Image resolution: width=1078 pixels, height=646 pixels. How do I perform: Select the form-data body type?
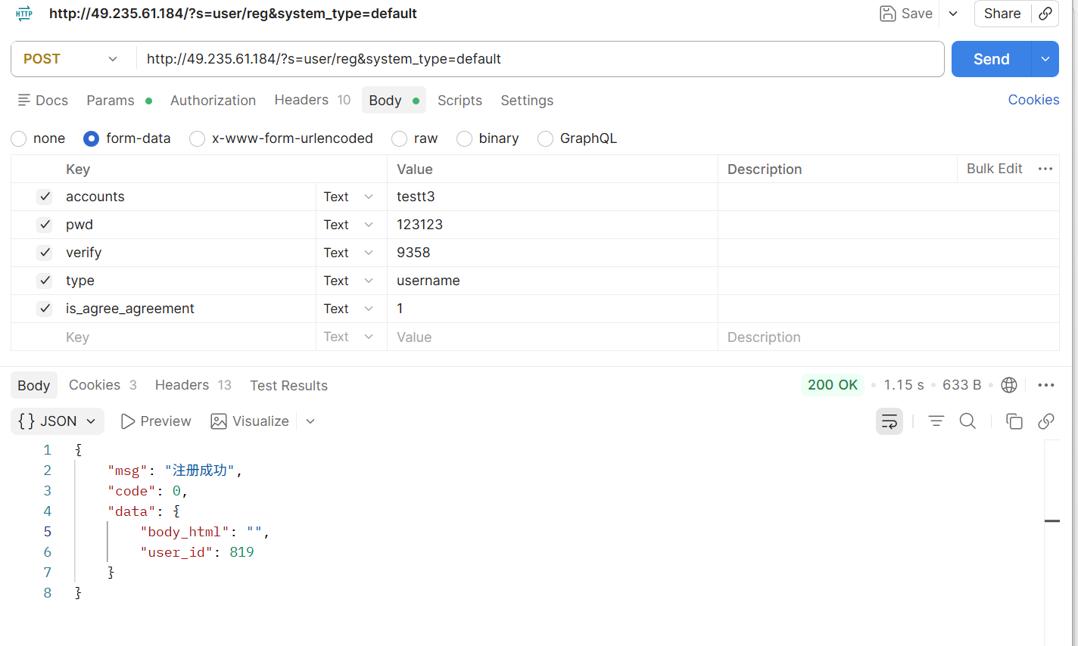(x=91, y=138)
